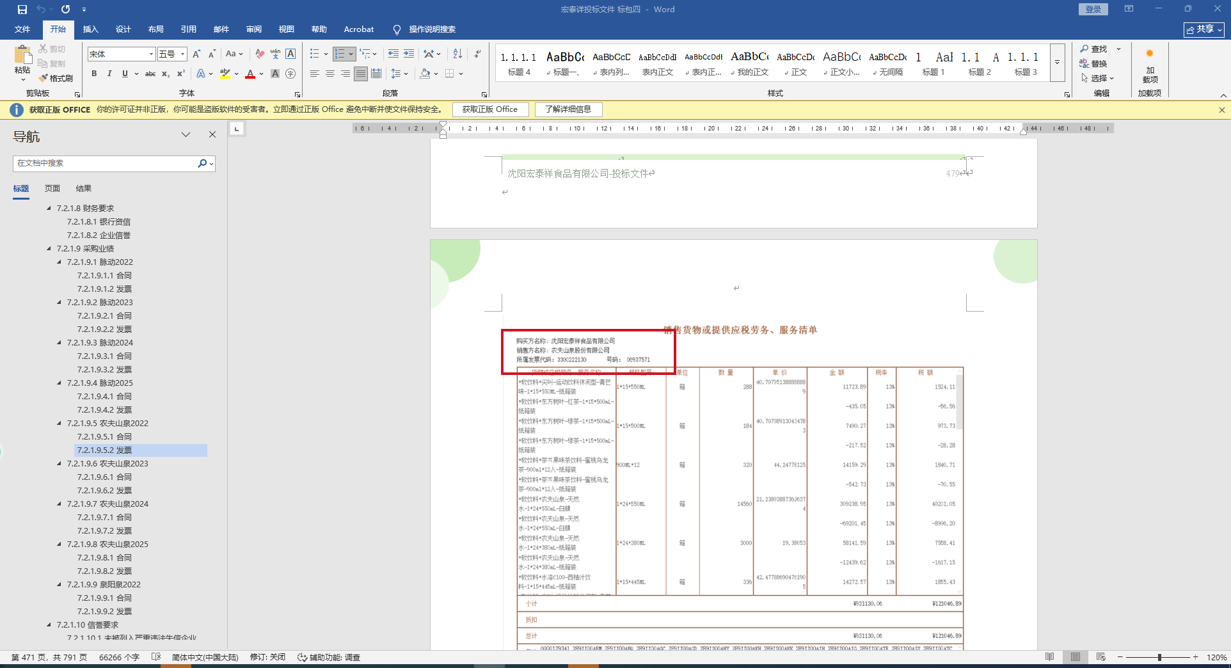
Task: Click the sort A-Z icon
Action: [457, 54]
